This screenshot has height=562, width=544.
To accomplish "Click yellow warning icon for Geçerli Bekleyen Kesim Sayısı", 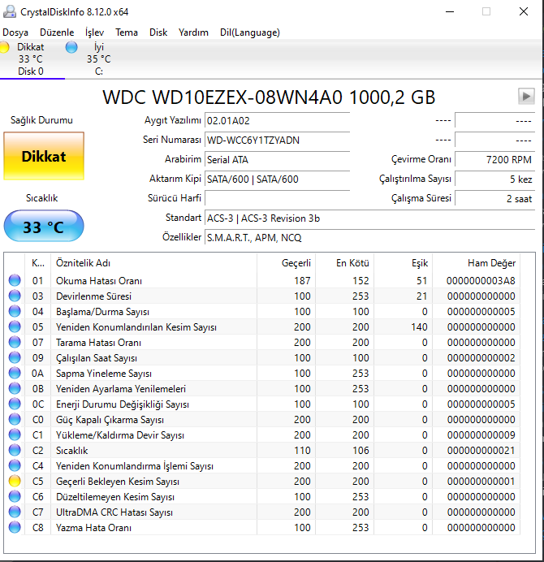I will pos(15,481).
